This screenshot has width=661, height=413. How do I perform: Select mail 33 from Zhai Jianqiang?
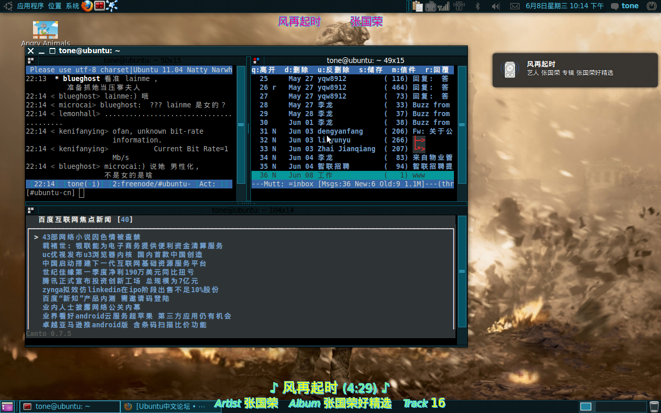353,149
